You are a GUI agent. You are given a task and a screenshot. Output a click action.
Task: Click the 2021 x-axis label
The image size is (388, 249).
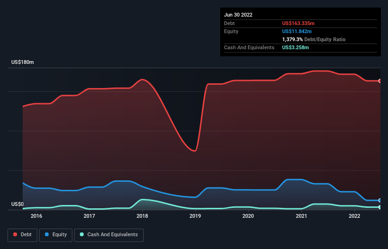(x=302, y=216)
